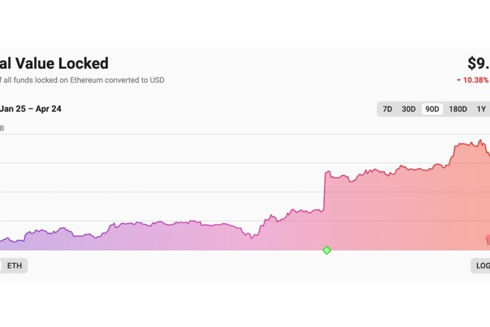Viewport: 490px width, 327px height.
Task: Click the large dollar value at top right
Action: pos(479,63)
